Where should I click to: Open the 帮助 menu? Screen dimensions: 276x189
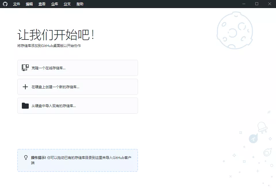[80, 4]
